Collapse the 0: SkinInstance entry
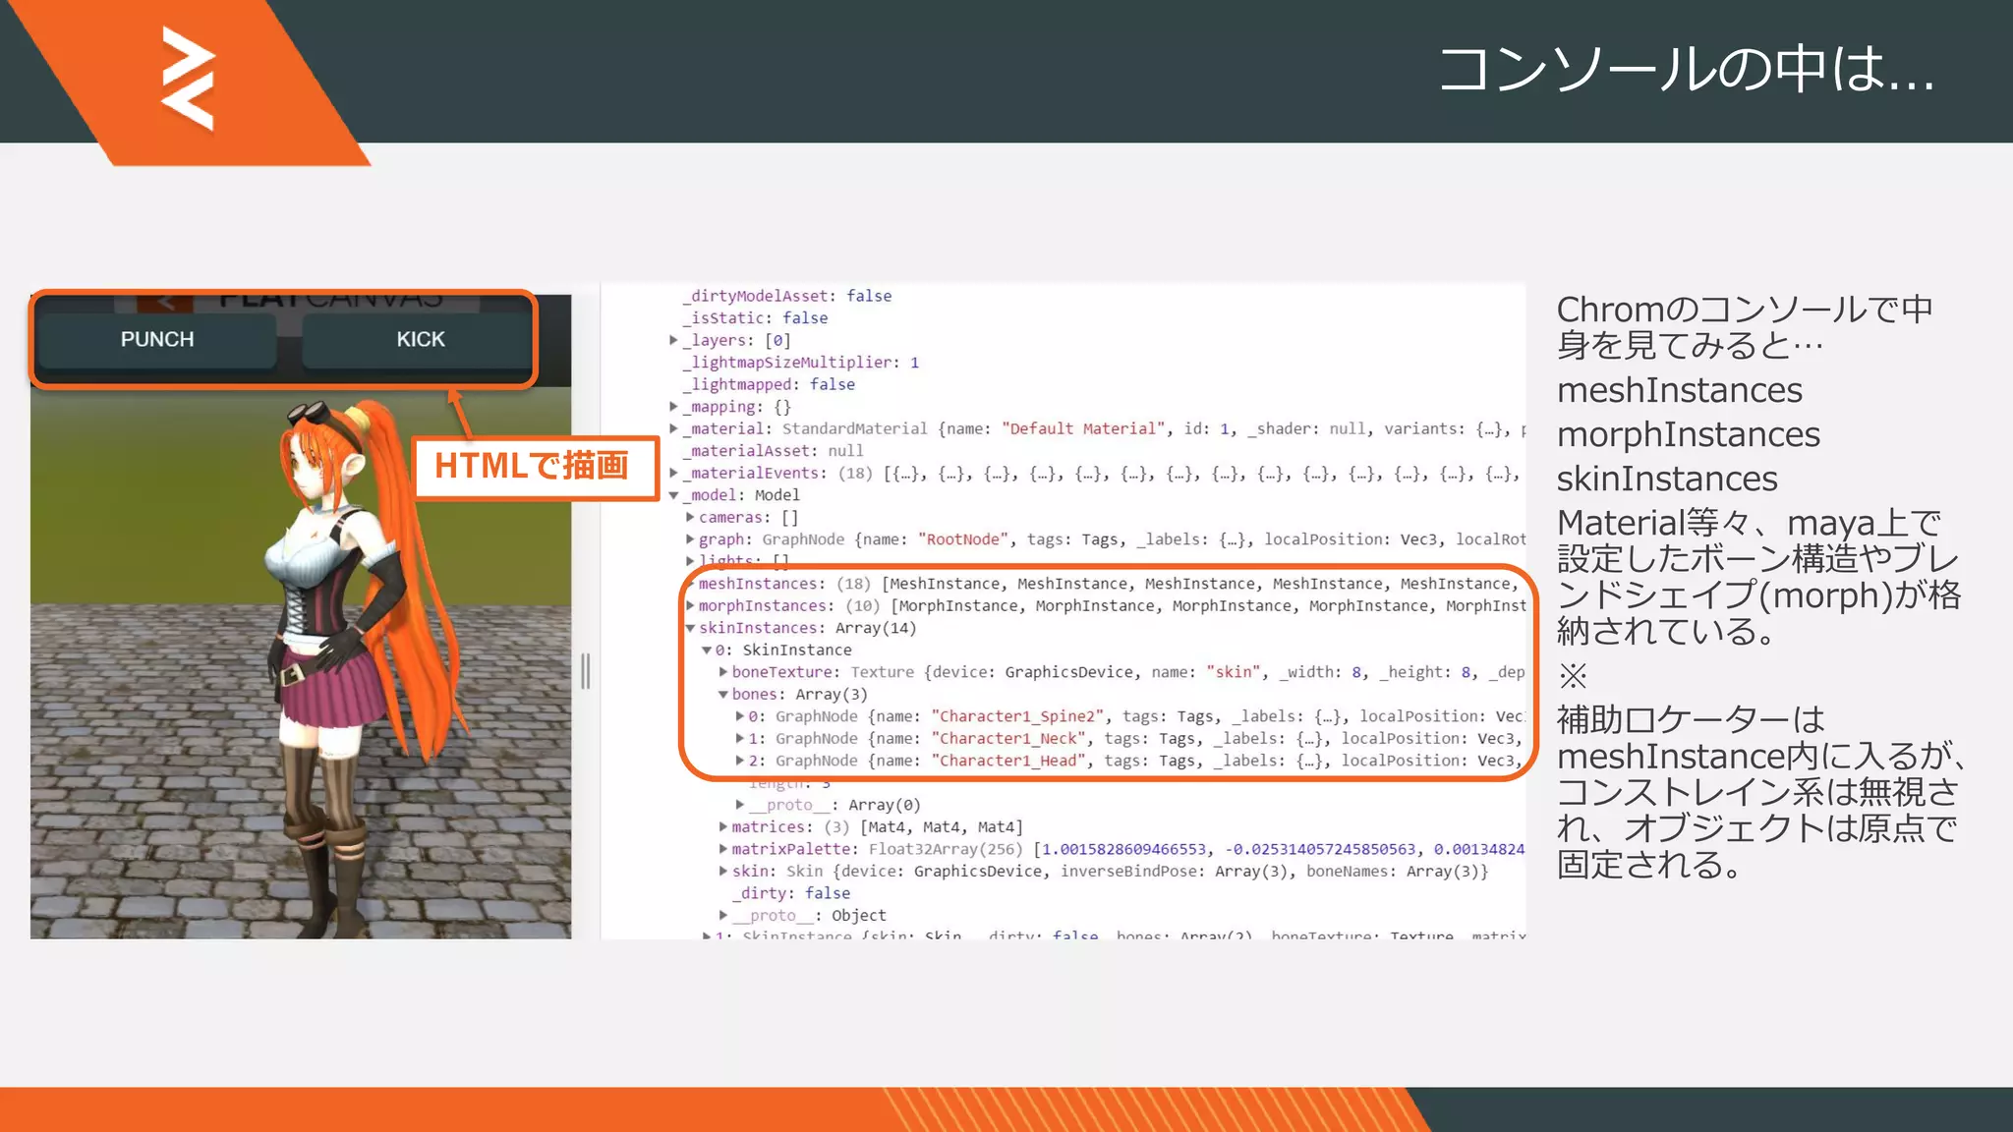 pos(707,651)
